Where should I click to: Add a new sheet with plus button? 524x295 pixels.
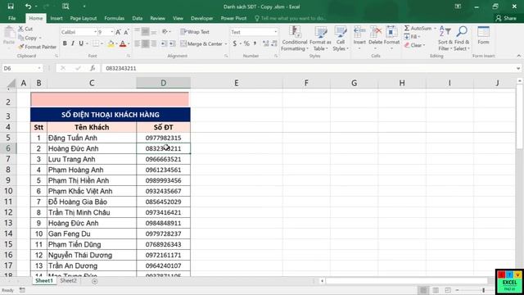pyautogui.click(x=95, y=281)
